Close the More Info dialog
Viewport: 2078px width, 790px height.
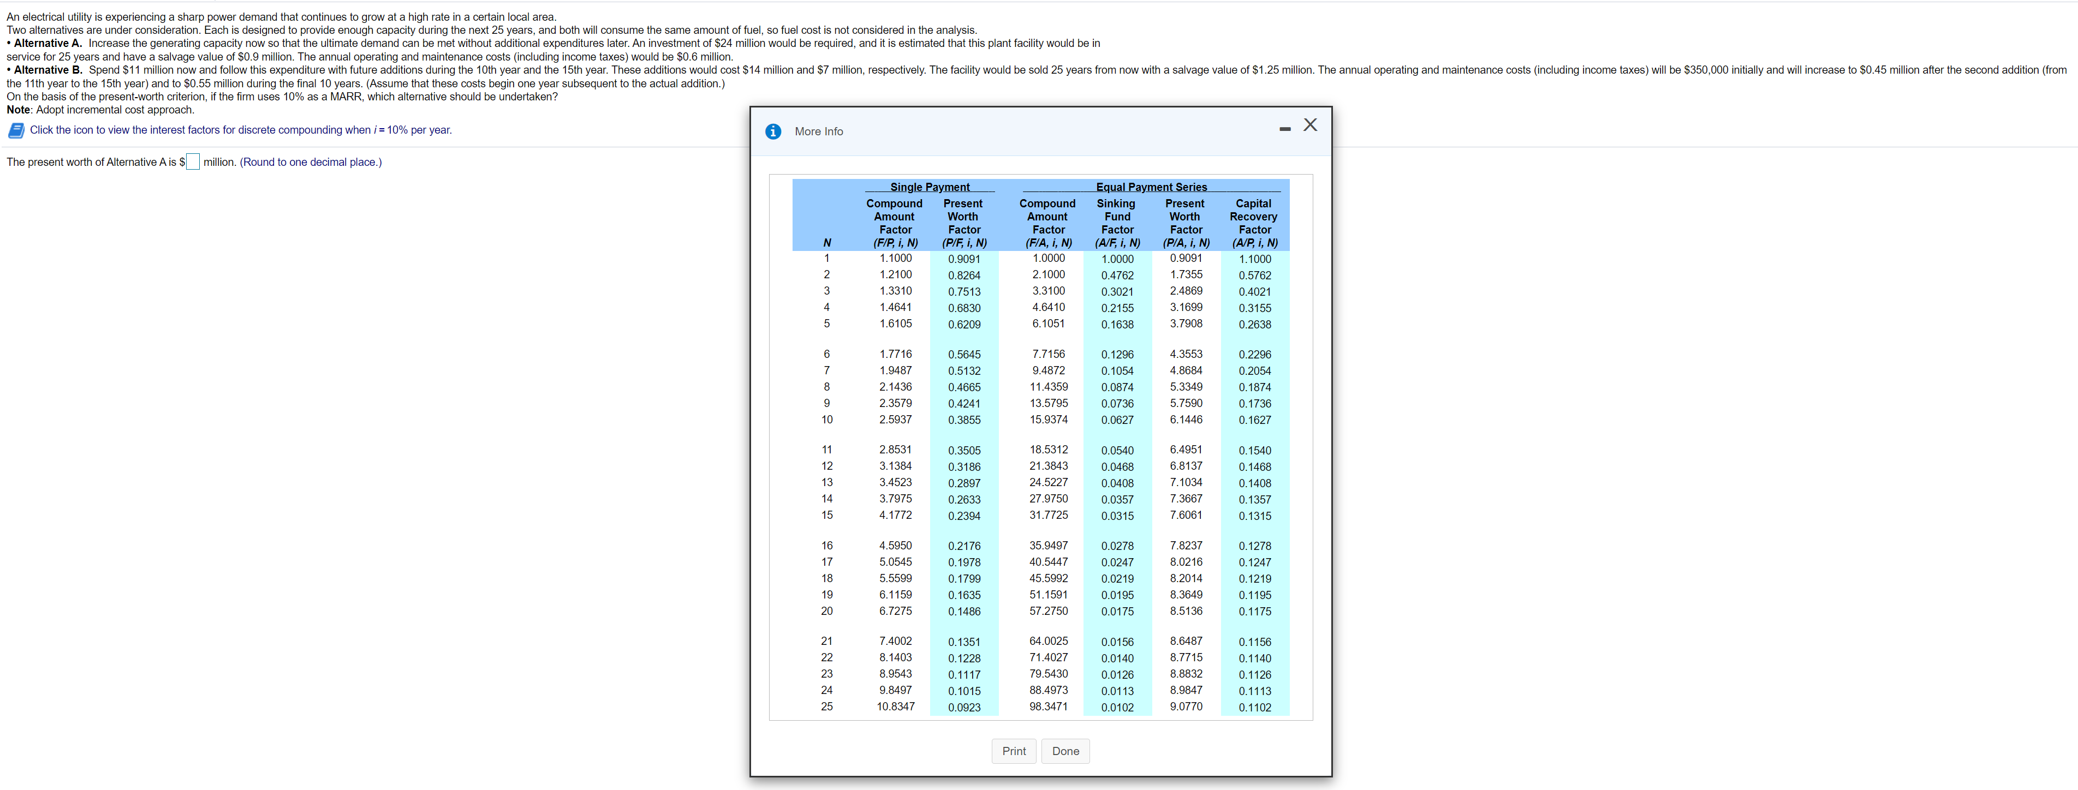(1310, 125)
